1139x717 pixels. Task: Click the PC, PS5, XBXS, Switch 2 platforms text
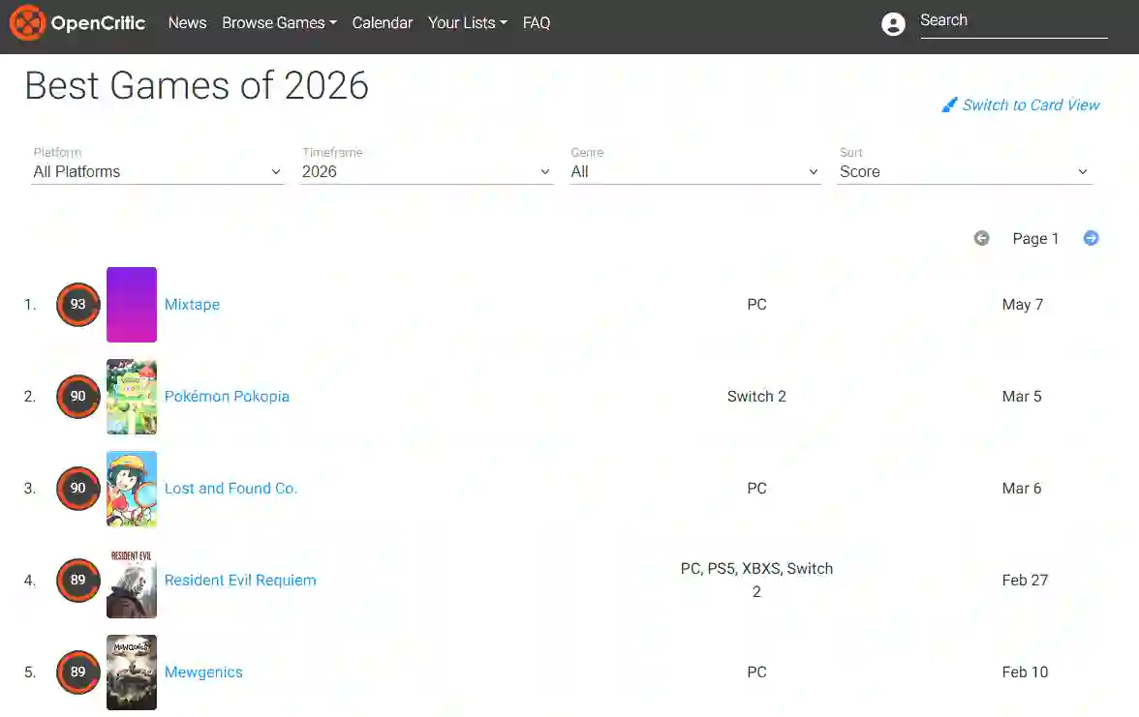(756, 580)
